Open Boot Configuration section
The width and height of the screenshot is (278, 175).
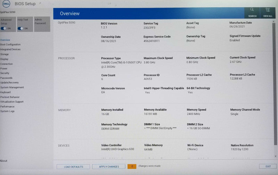coord(10,44)
